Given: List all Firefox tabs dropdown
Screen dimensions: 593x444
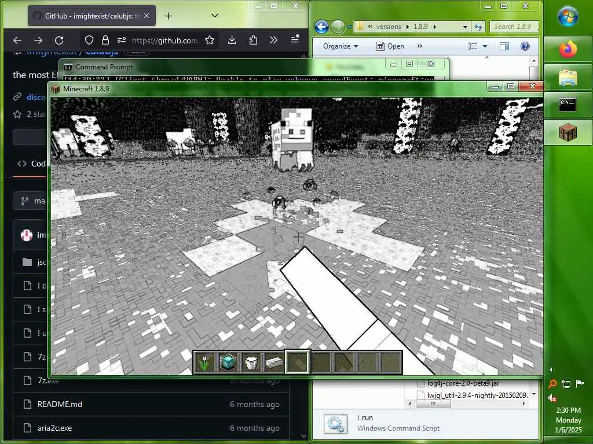Looking at the screenshot, I should (x=215, y=16).
